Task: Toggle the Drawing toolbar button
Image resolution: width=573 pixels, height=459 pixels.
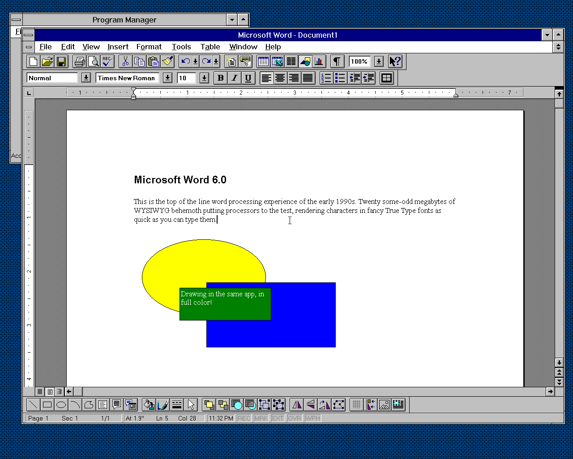Action: (305, 61)
